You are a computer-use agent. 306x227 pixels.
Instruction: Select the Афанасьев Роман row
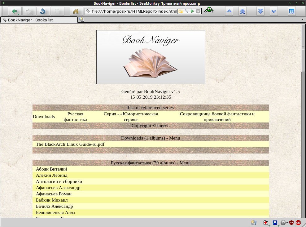151,194
